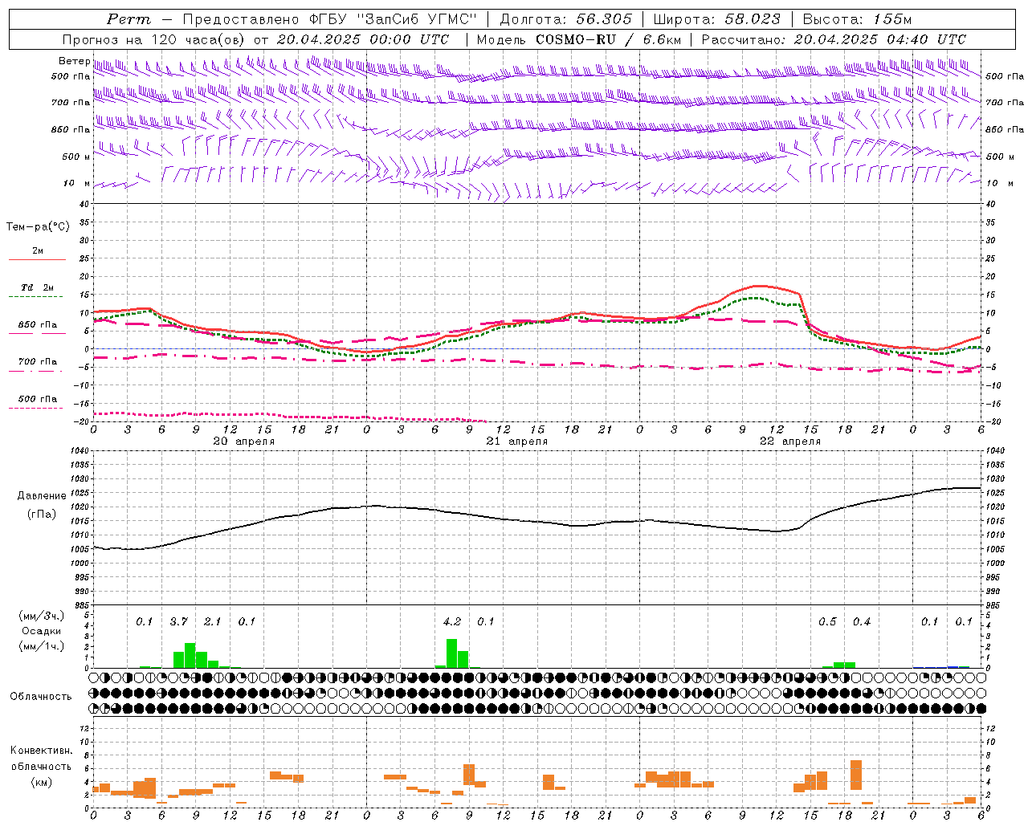This screenshot has height=822, width=1028.
Task: Click "700 гПа" in the temperature legend
Action: [37, 361]
